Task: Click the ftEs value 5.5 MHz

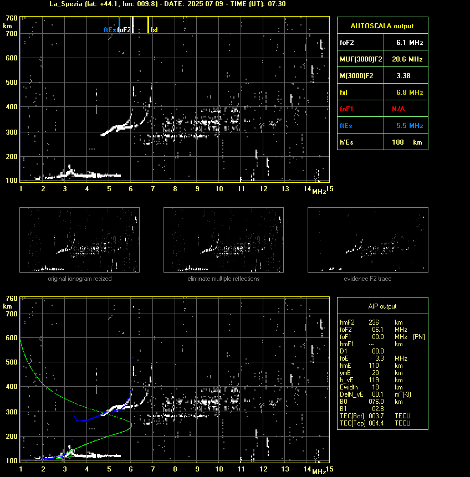Action: coord(410,126)
